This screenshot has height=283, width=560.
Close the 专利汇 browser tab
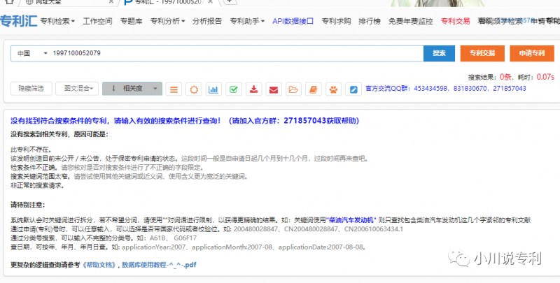(x=211, y=2)
